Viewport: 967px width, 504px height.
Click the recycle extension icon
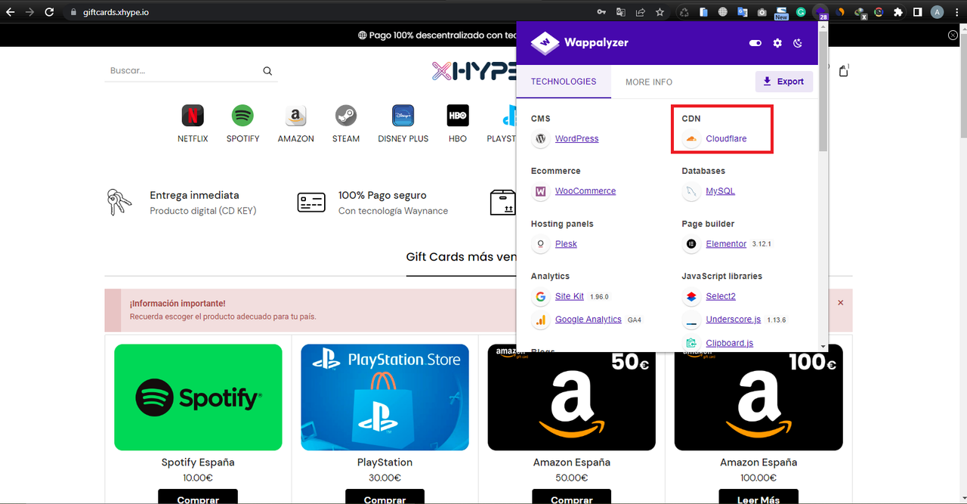(684, 12)
